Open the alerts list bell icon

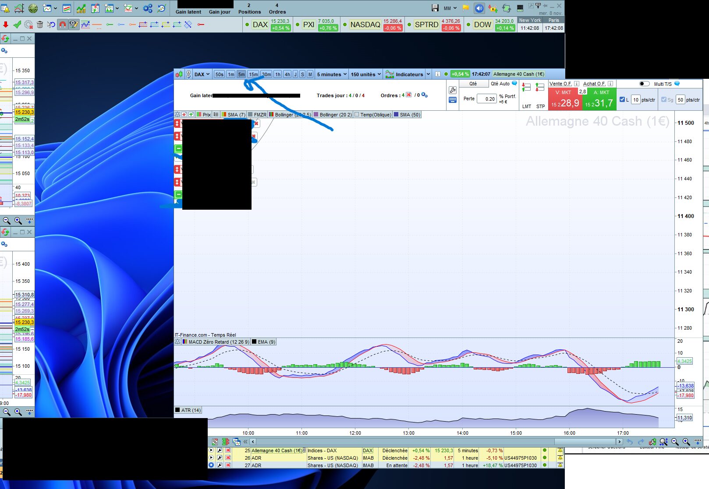pyautogui.click(x=5, y=8)
